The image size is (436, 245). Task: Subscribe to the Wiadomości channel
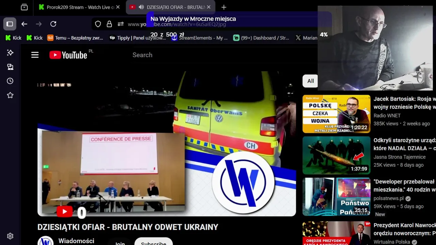click(x=154, y=242)
